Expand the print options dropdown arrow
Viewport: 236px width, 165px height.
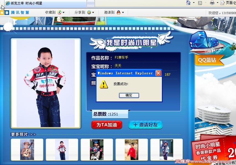[x=217, y=3]
